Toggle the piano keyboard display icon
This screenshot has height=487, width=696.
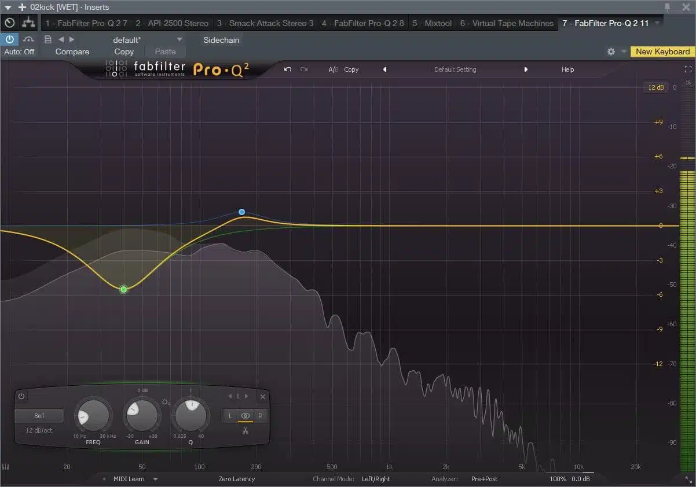point(6,467)
